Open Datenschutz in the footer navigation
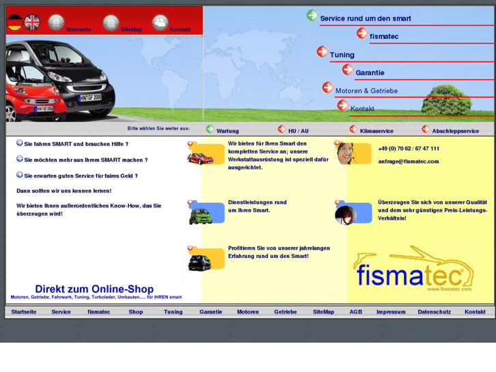Screen dimensions: 496x372 [x=435, y=312]
